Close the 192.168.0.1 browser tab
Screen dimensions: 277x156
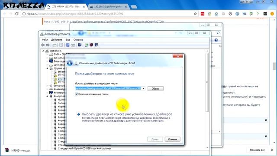tap(126, 6)
